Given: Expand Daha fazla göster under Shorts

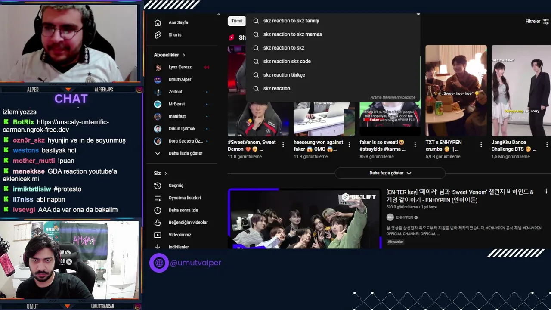Looking at the screenshot, I should tap(390, 173).
